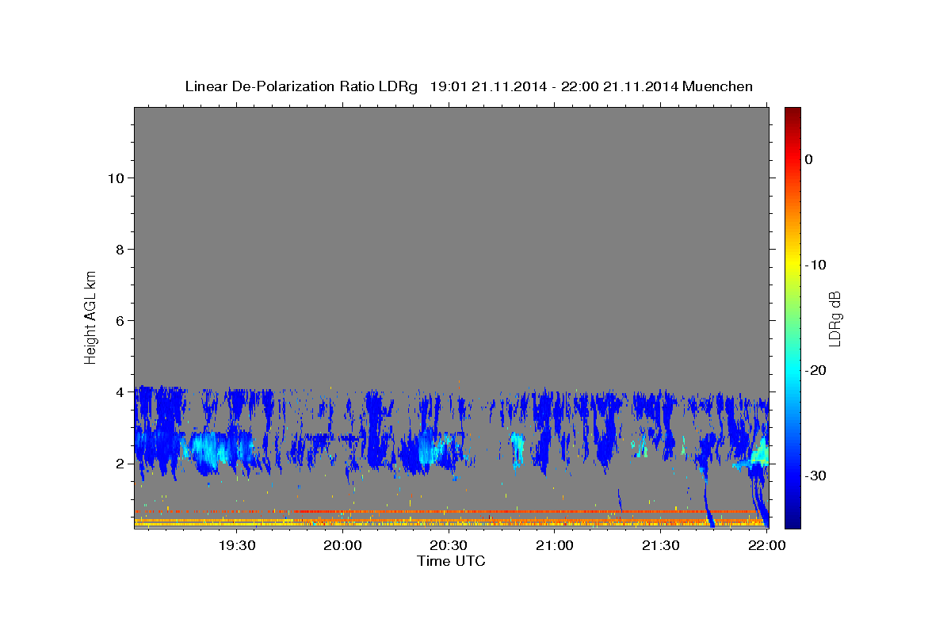Click the height label 8
This screenshot has height=634, width=951.
click(119, 249)
